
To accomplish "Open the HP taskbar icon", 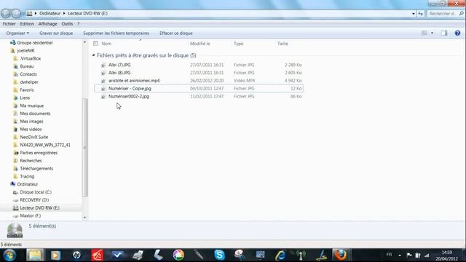I will [x=76, y=255].
